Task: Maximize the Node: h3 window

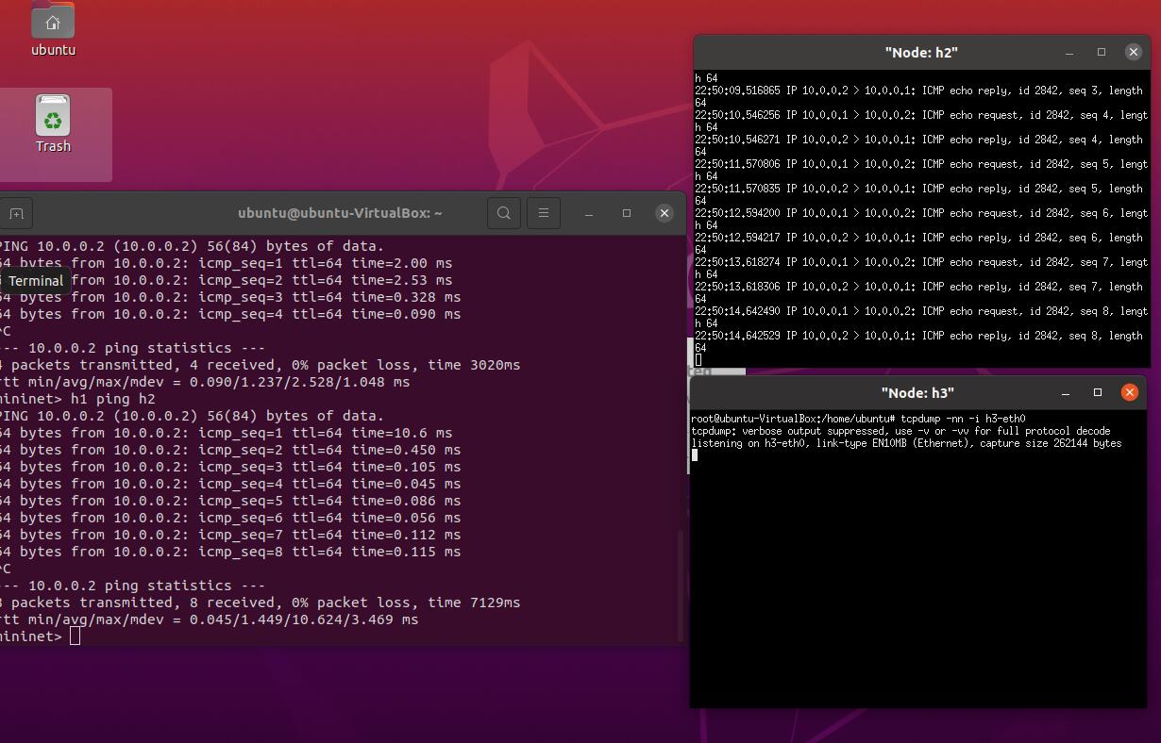Action: 1098,392
